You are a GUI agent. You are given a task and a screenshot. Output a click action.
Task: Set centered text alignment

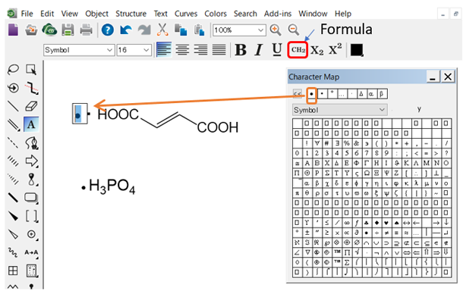(182, 50)
